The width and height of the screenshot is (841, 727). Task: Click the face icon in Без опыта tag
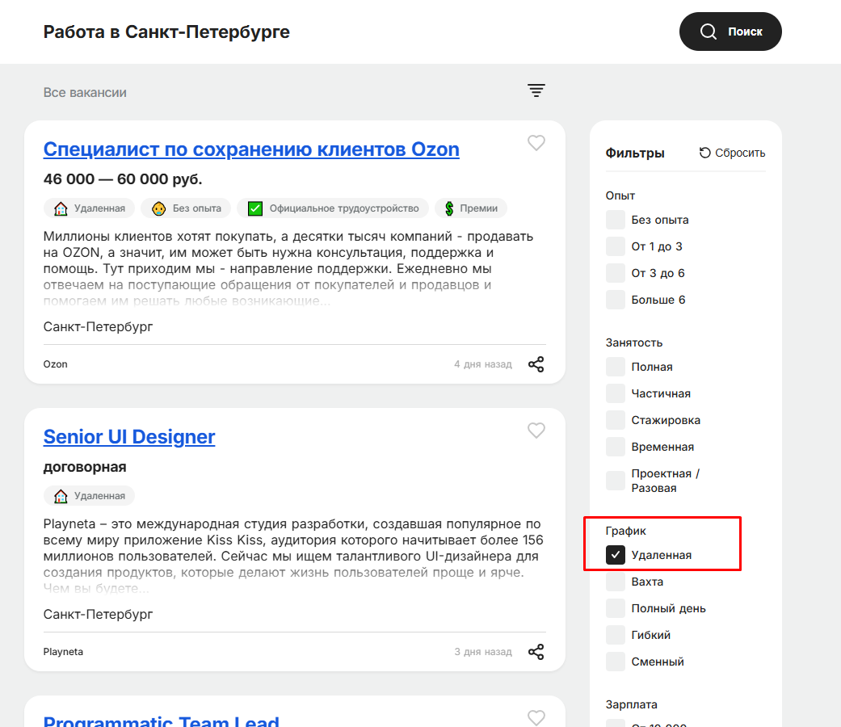click(159, 208)
